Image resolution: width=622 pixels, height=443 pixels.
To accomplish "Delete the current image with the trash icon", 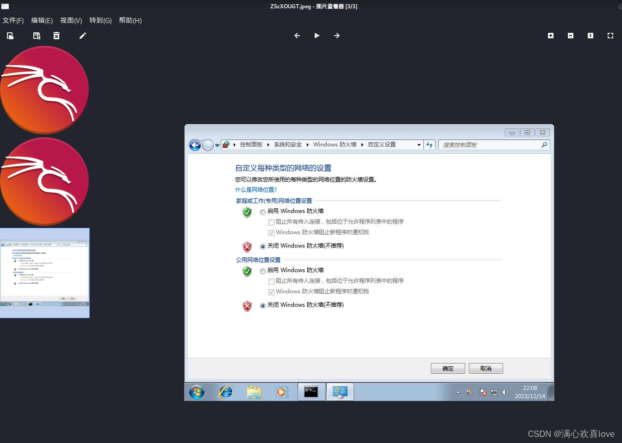I will point(56,36).
